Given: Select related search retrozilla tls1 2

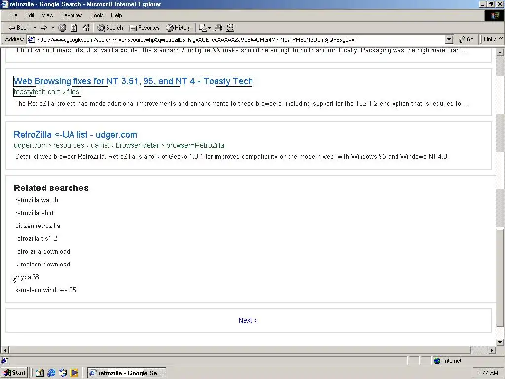Looking at the screenshot, I should tap(36, 239).
